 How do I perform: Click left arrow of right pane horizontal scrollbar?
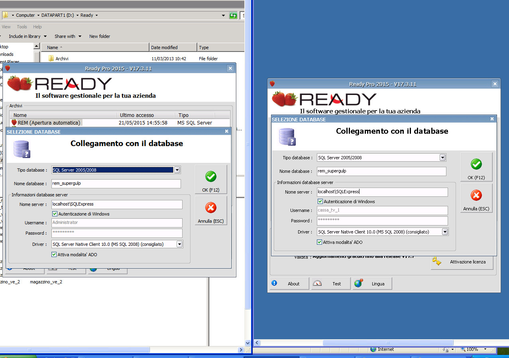coord(257,342)
